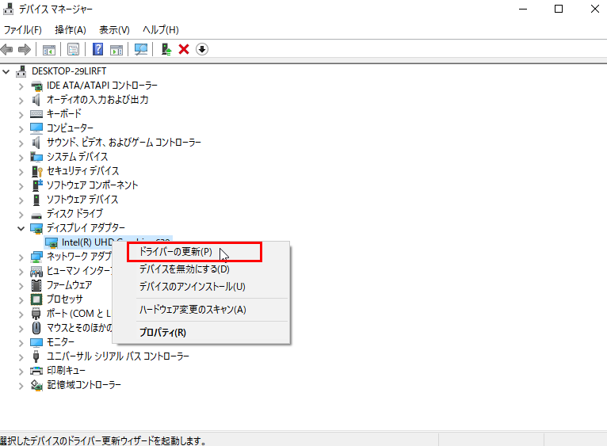Open the ヘルプ(H) menu
Screen dimensions: 607x446
coord(161,30)
